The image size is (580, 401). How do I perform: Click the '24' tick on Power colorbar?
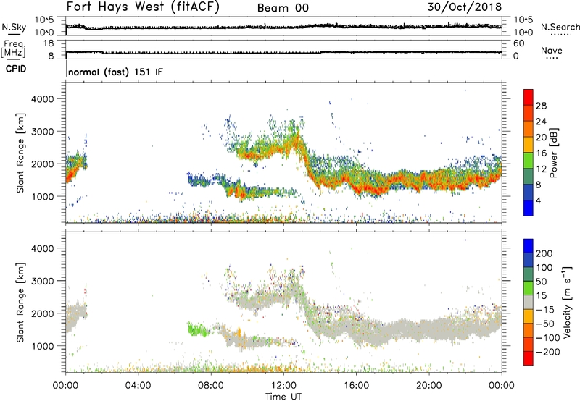541,122
